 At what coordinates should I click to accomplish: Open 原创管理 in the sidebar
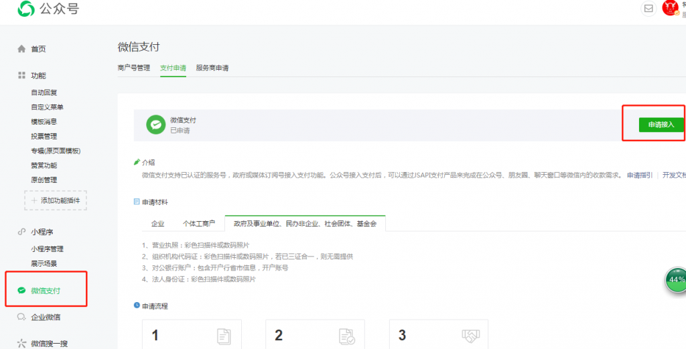[x=44, y=180]
